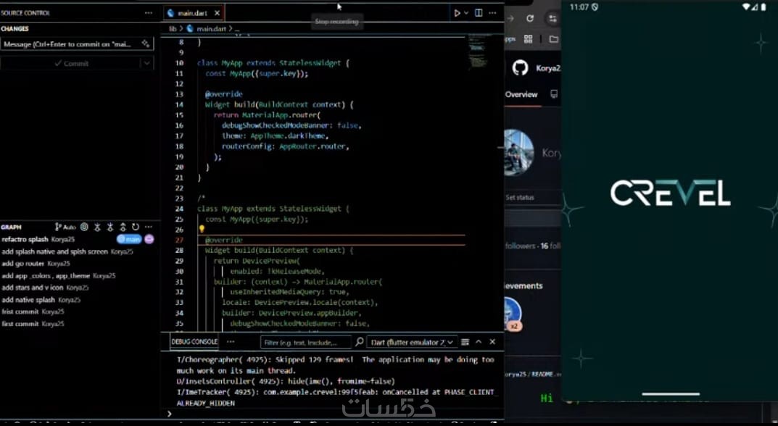Click GitHub profile avatar picture
This screenshot has height=426, width=778.
click(518, 153)
